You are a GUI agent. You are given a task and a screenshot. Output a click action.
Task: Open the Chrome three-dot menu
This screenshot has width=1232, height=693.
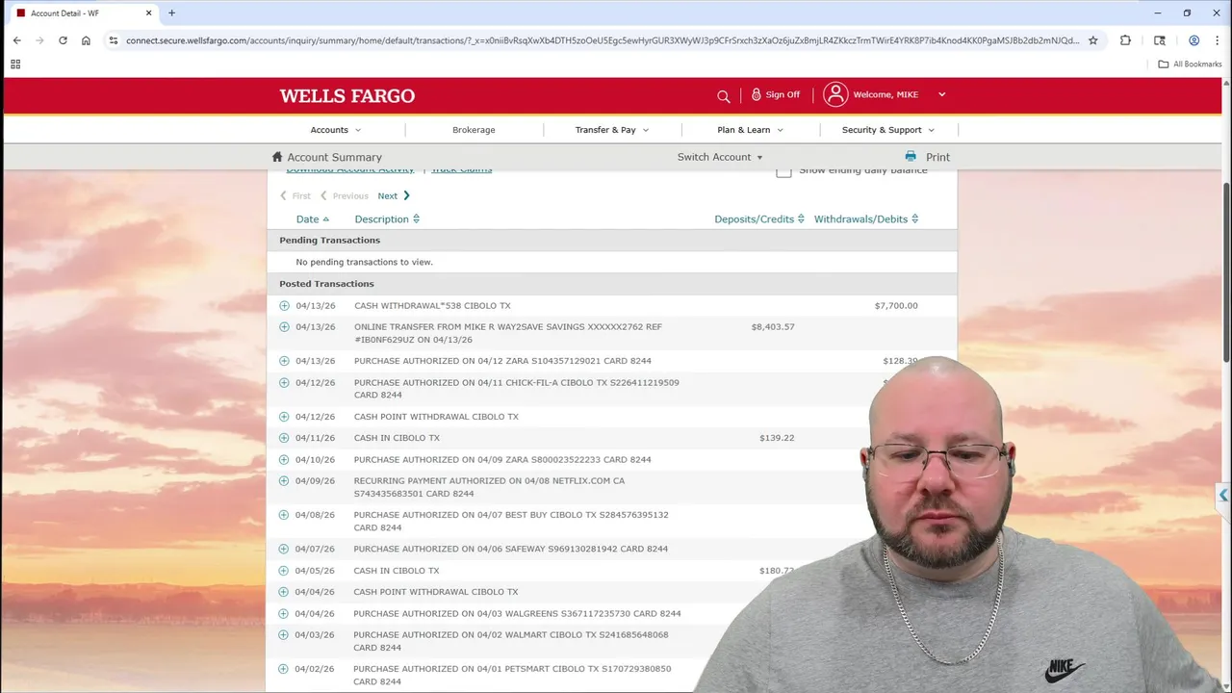pos(1217,40)
